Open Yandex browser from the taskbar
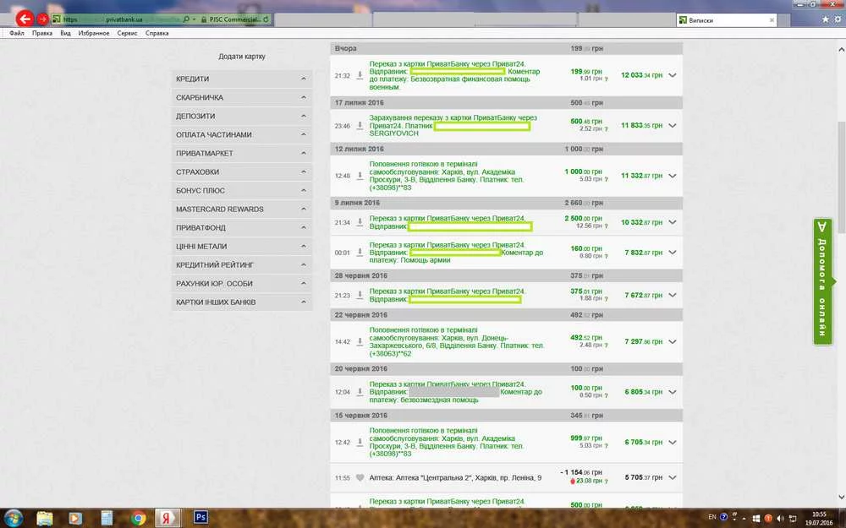Image resolution: width=846 pixels, height=528 pixels. click(x=167, y=519)
